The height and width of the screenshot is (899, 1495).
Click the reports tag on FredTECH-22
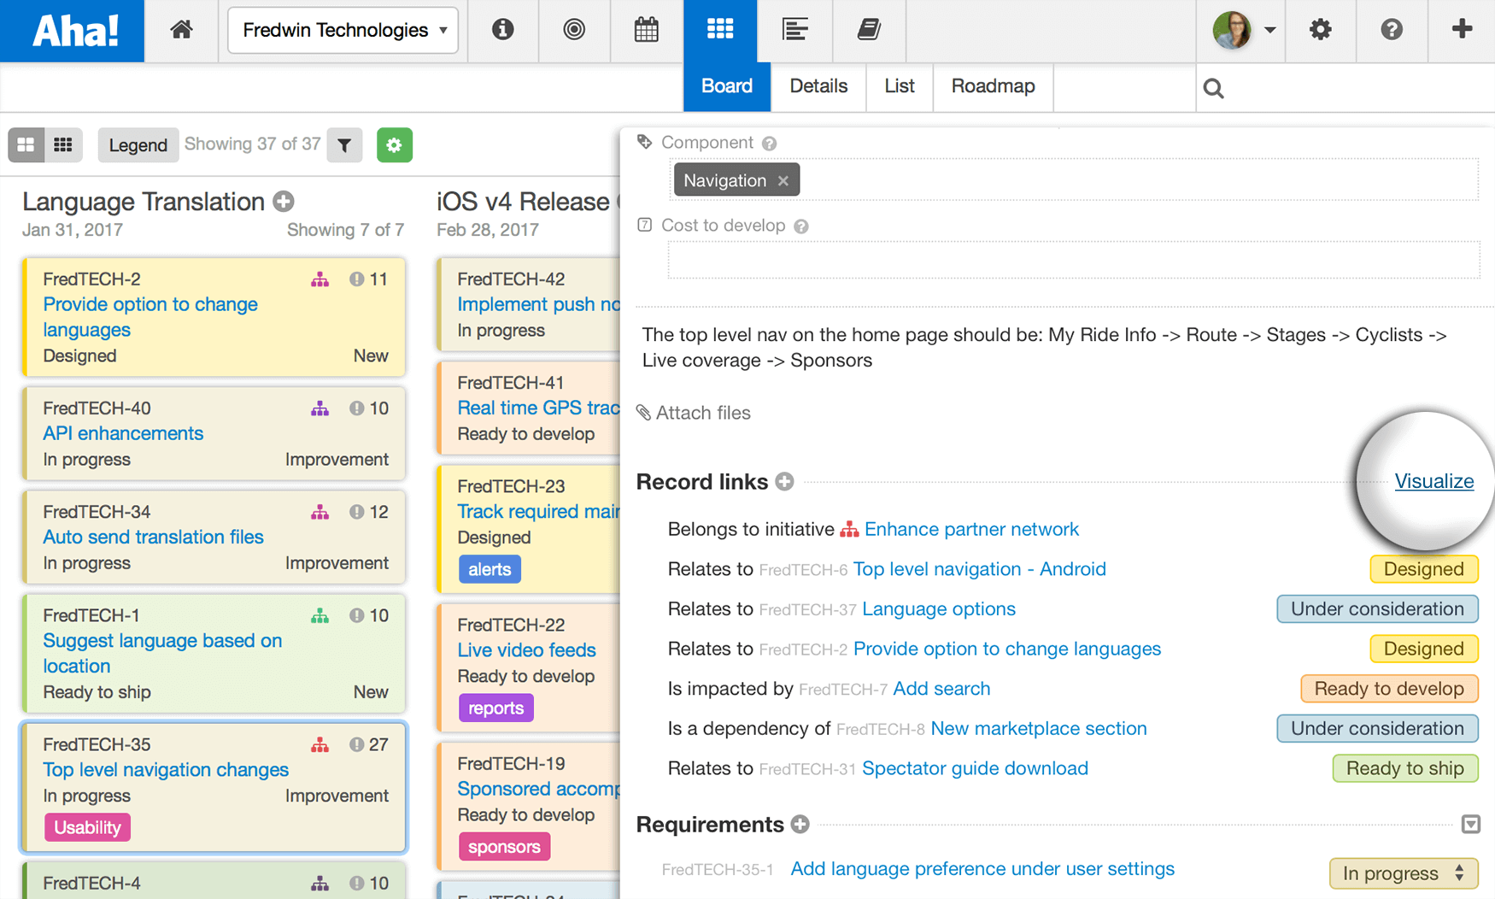coord(495,708)
